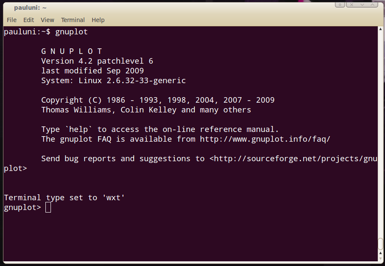Click the empty scrollbar track above the thumb
385x266 pixels.
(381, 134)
